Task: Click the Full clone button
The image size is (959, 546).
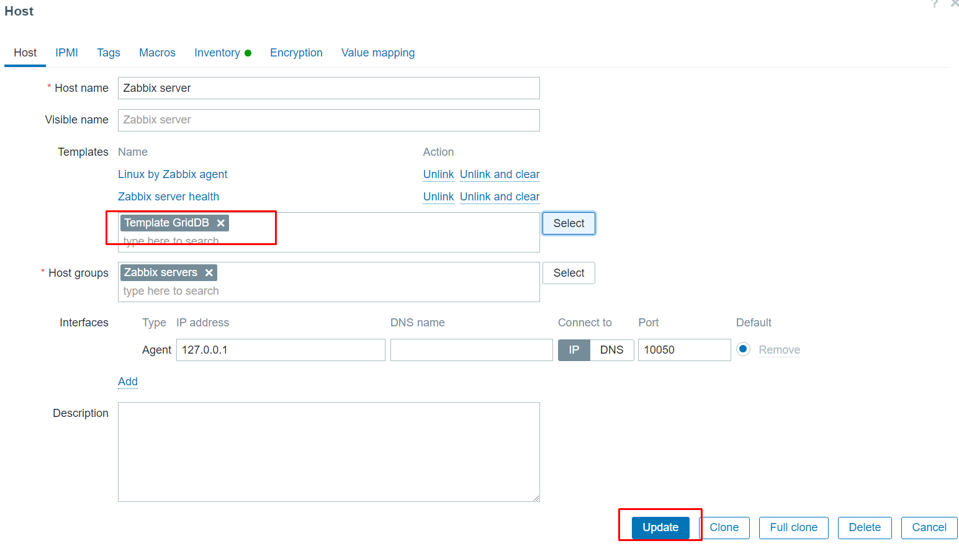Action: point(793,527)
